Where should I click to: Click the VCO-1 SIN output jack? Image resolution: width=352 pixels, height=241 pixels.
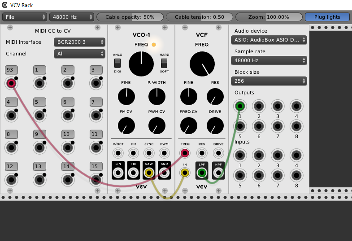point(118,173)
